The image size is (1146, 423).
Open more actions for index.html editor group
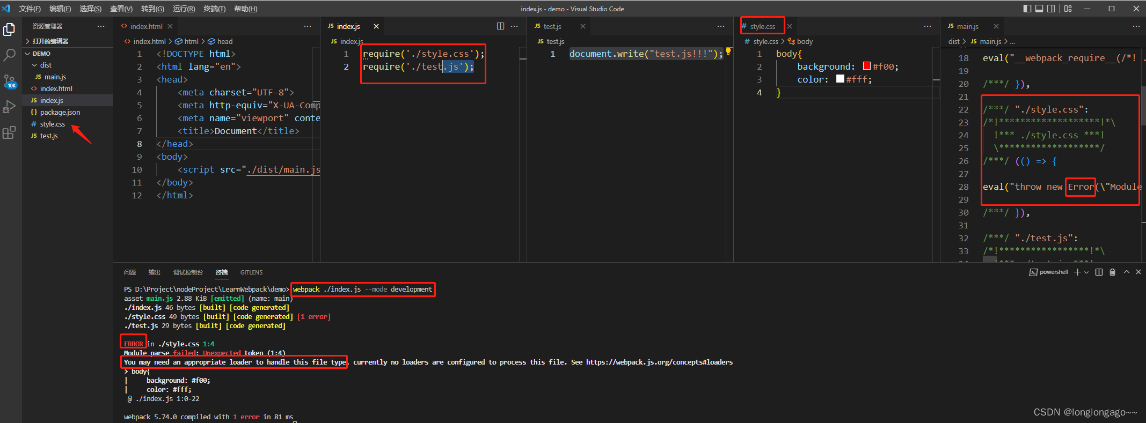pos(308,26)
